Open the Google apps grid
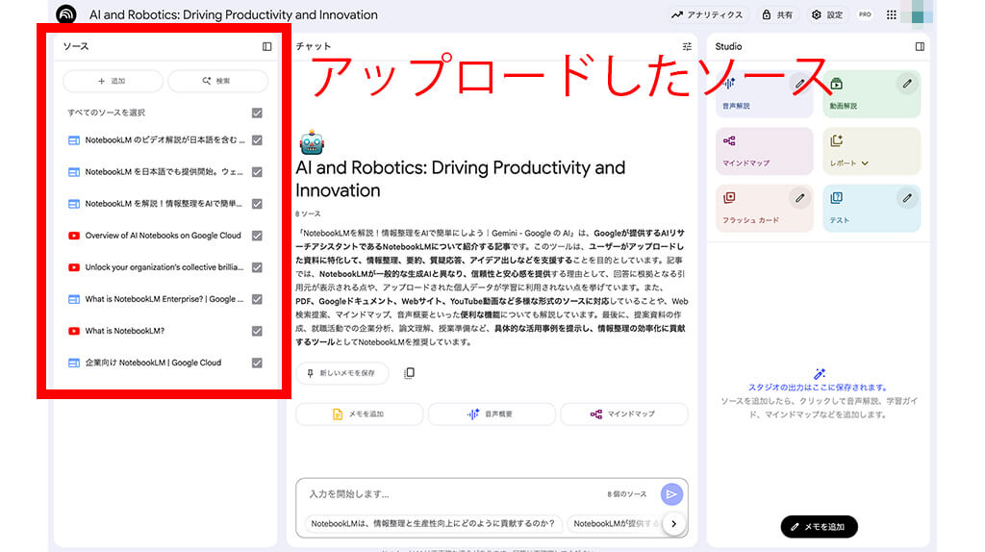The height and width of the screenshot is (552, 985). (892, 14)
